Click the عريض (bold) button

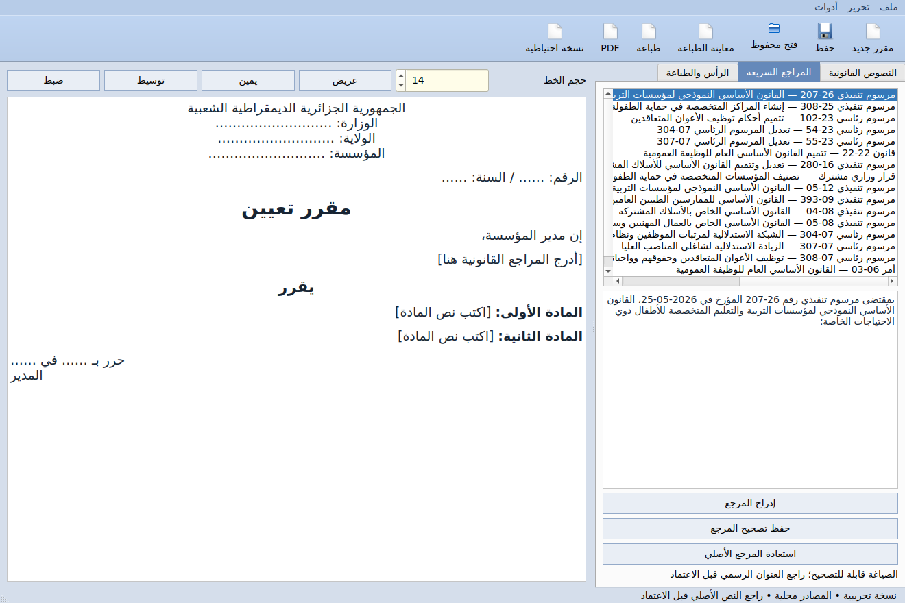tap(346, 80)
